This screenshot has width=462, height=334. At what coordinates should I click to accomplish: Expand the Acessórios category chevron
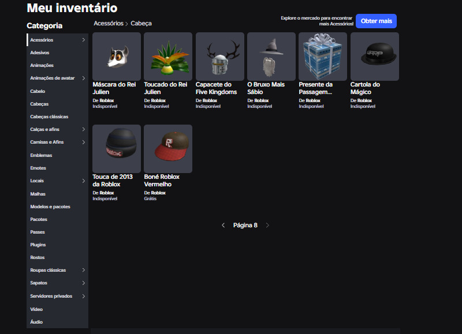tap(83, 40)
